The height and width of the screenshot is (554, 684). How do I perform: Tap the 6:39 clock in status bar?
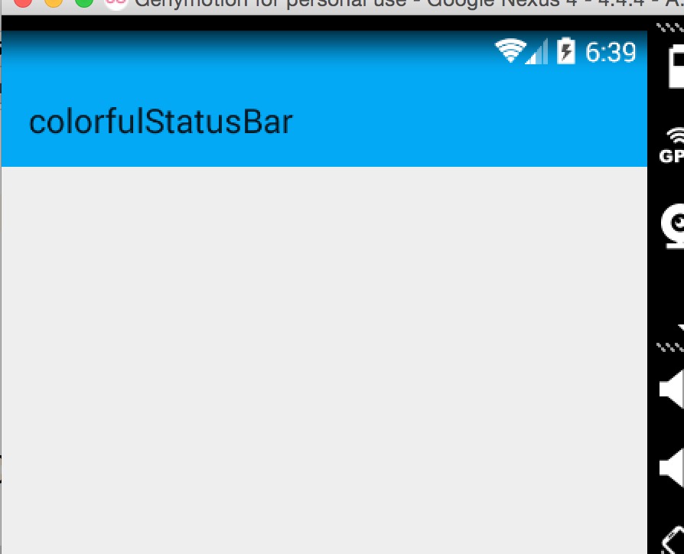click(x=611, y=52)
